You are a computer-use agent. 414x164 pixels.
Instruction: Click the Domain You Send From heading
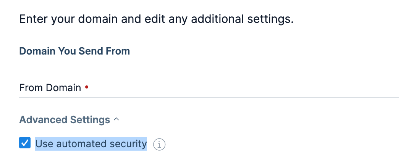point(74,51)
